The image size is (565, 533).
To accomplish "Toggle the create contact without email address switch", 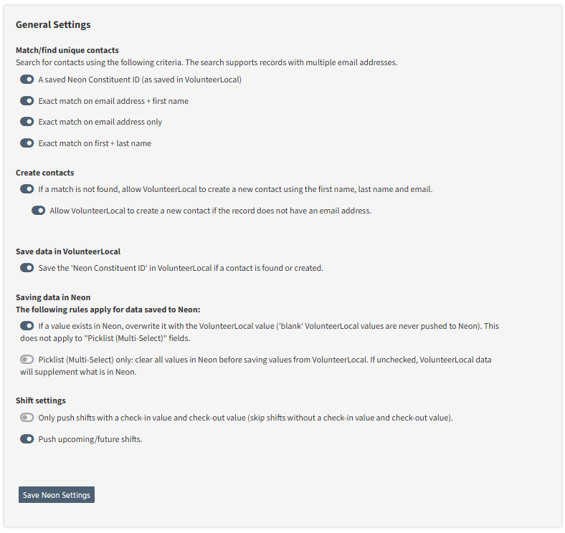I will click(39, 211).
